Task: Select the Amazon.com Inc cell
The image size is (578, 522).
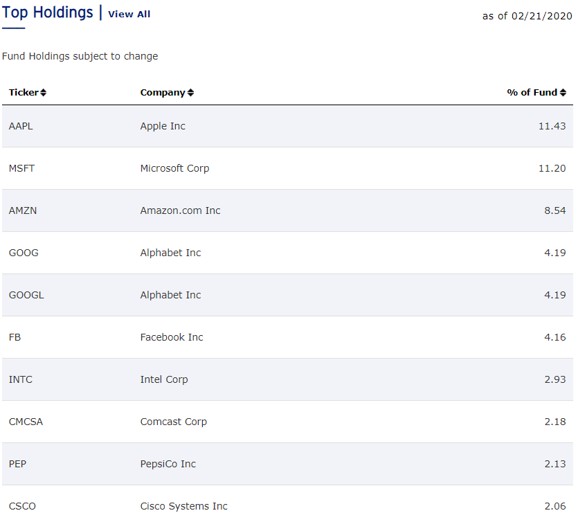Action: (180, 210)
